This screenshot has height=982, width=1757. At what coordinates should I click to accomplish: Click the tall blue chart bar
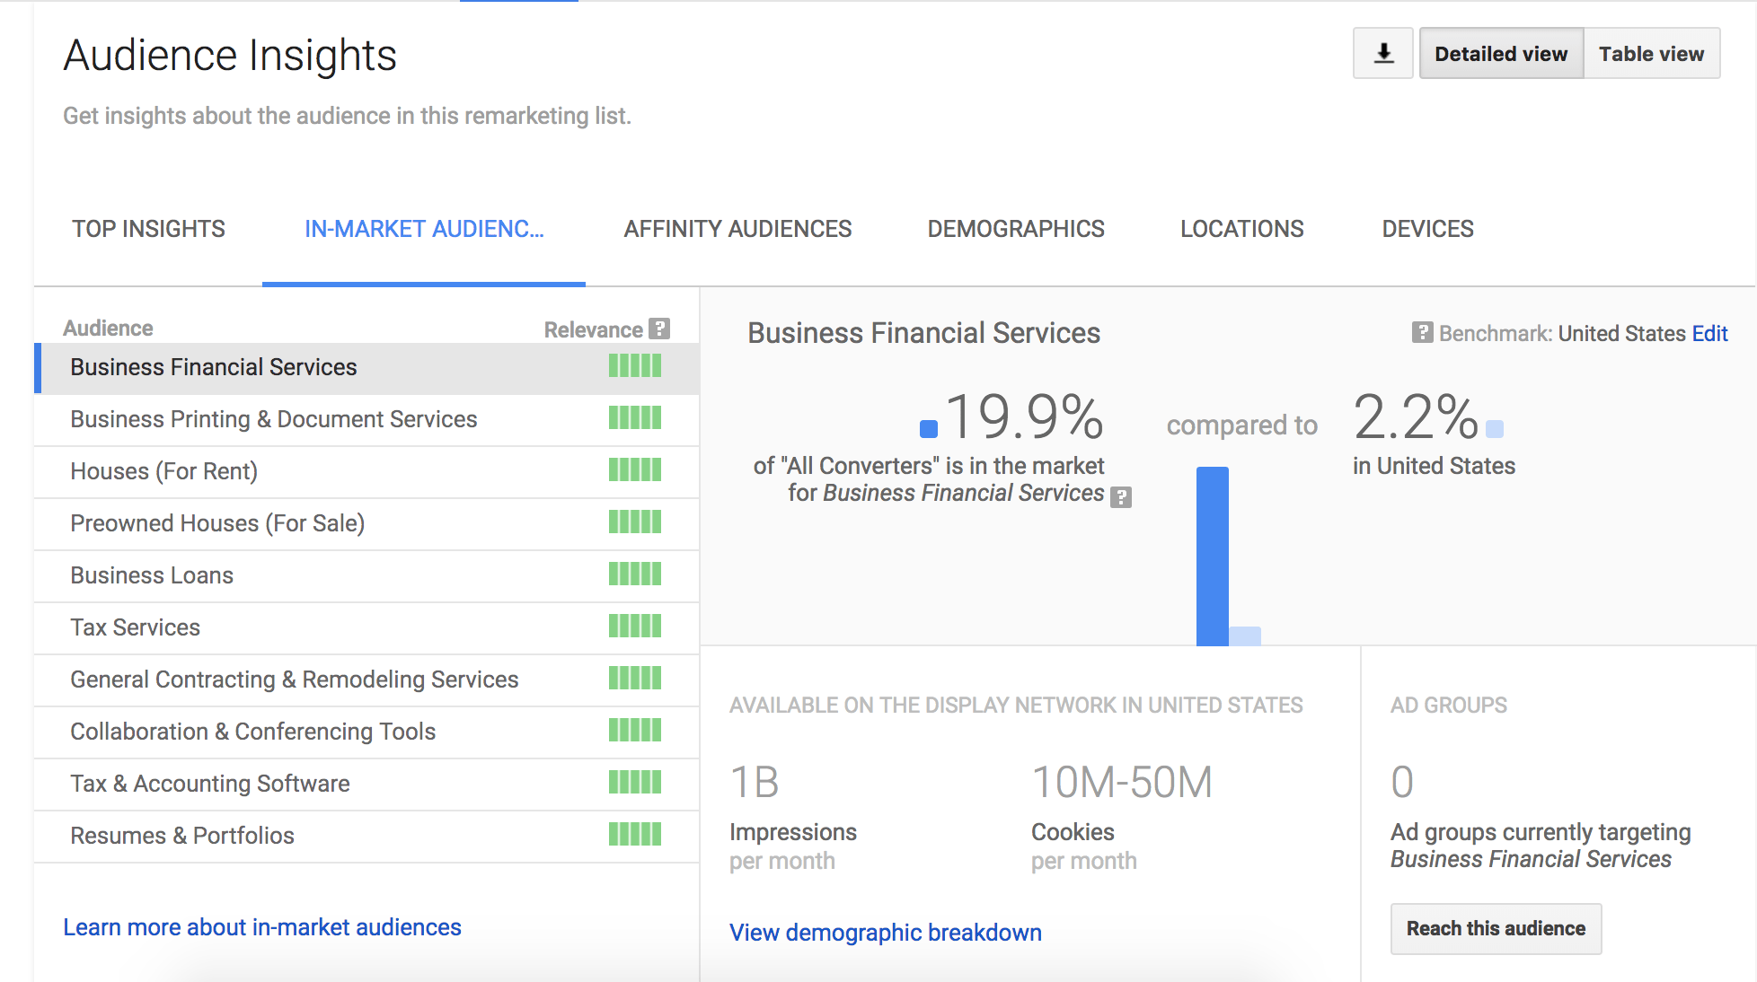coord(1212,555)
